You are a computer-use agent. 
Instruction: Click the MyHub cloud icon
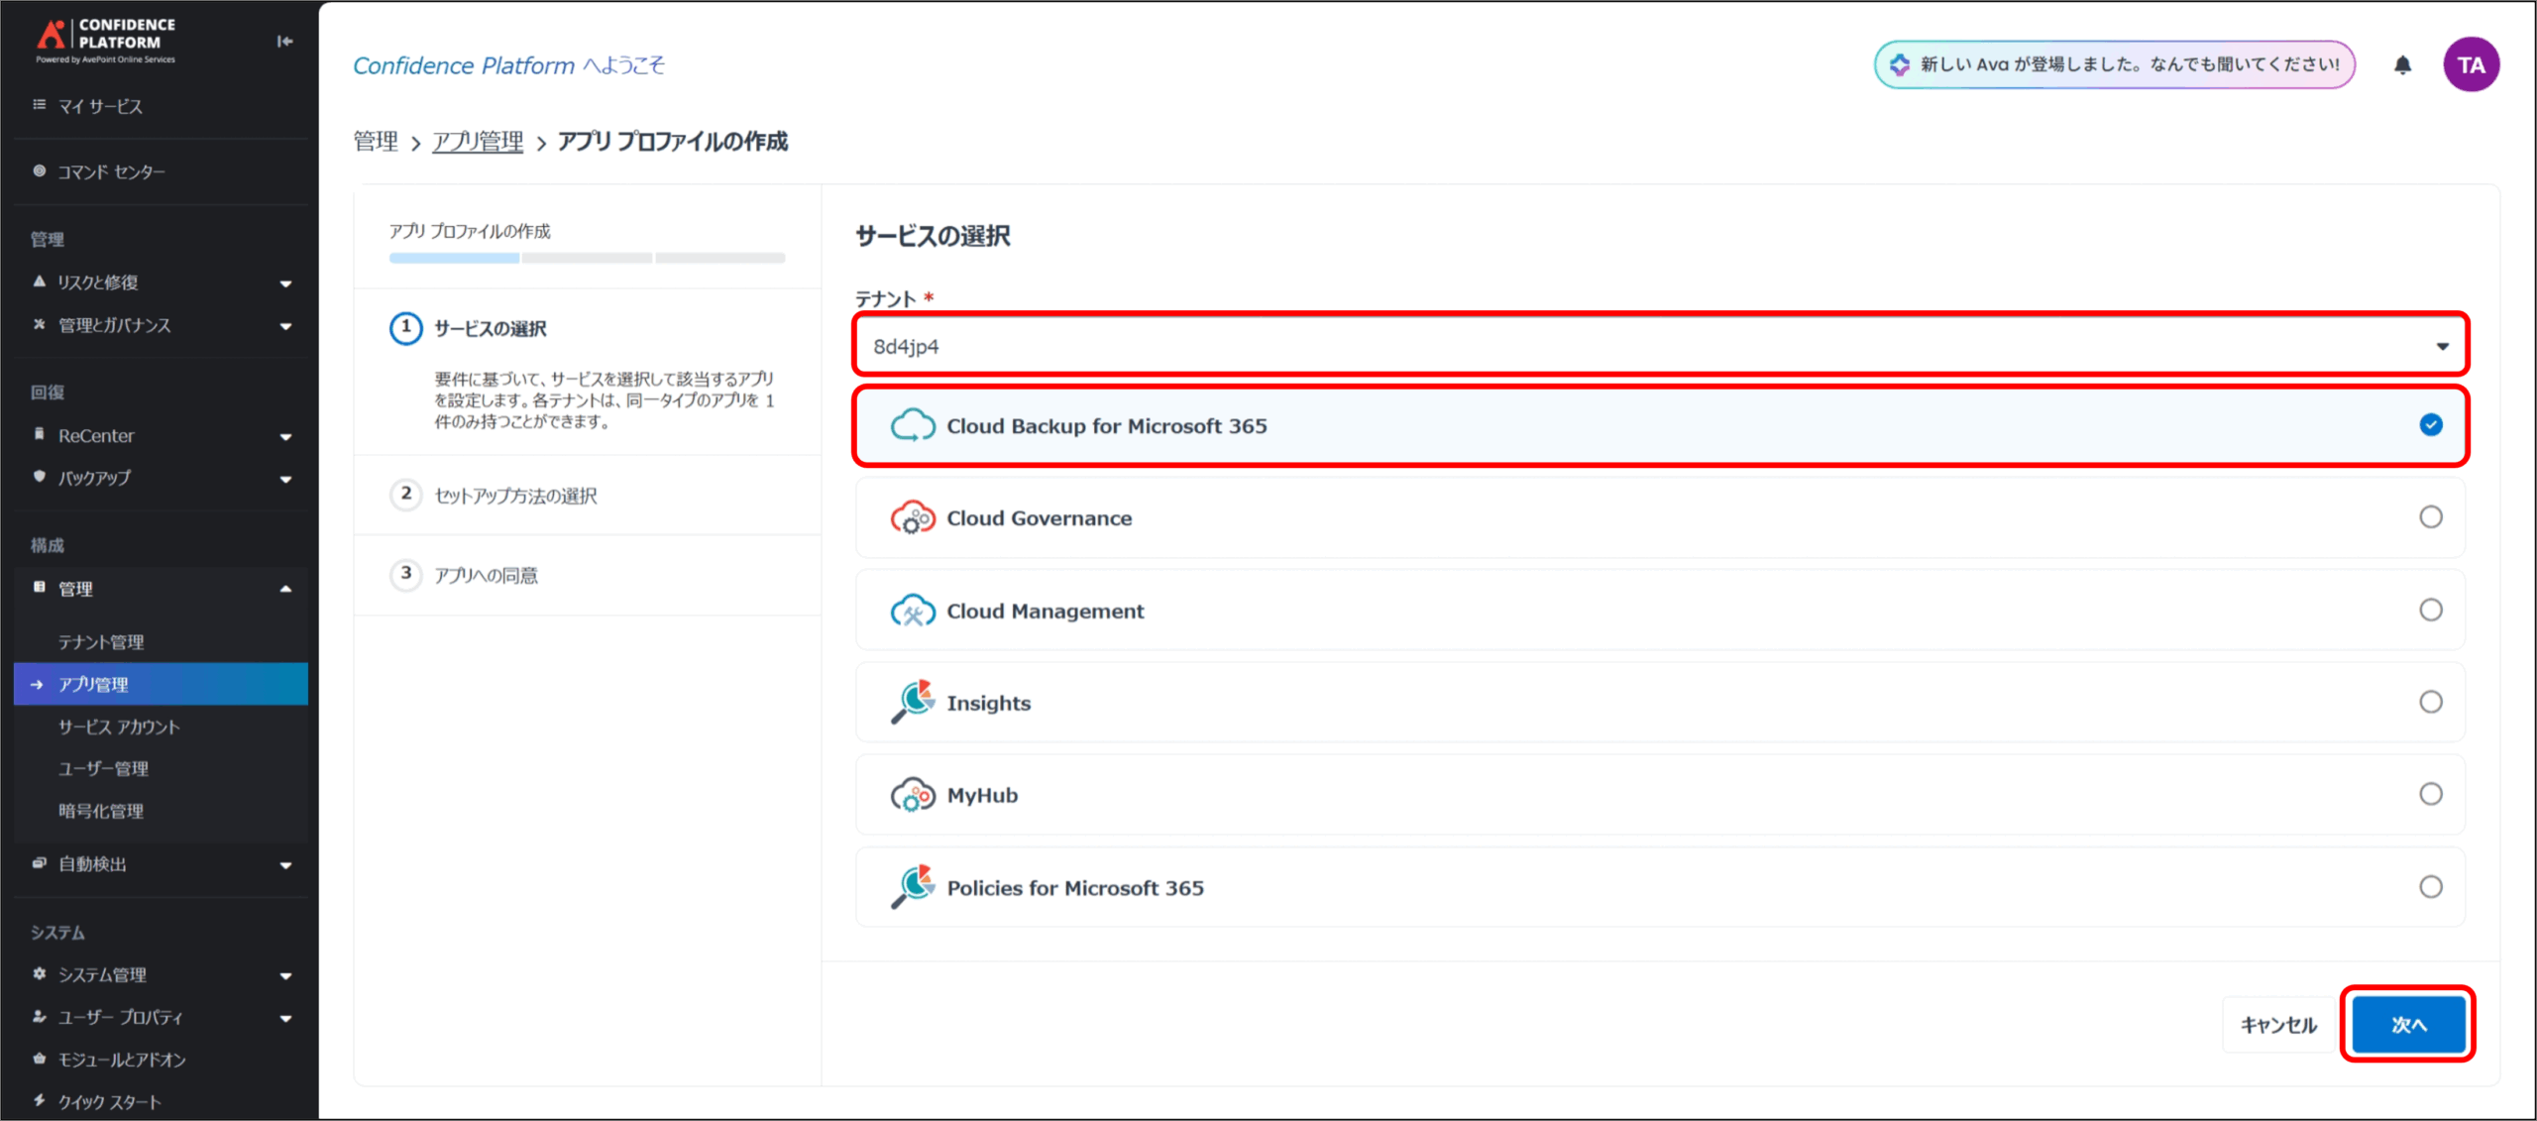912,795
